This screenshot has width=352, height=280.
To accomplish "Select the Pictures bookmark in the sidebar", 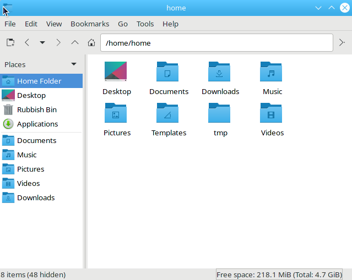I will click(41, 169).
